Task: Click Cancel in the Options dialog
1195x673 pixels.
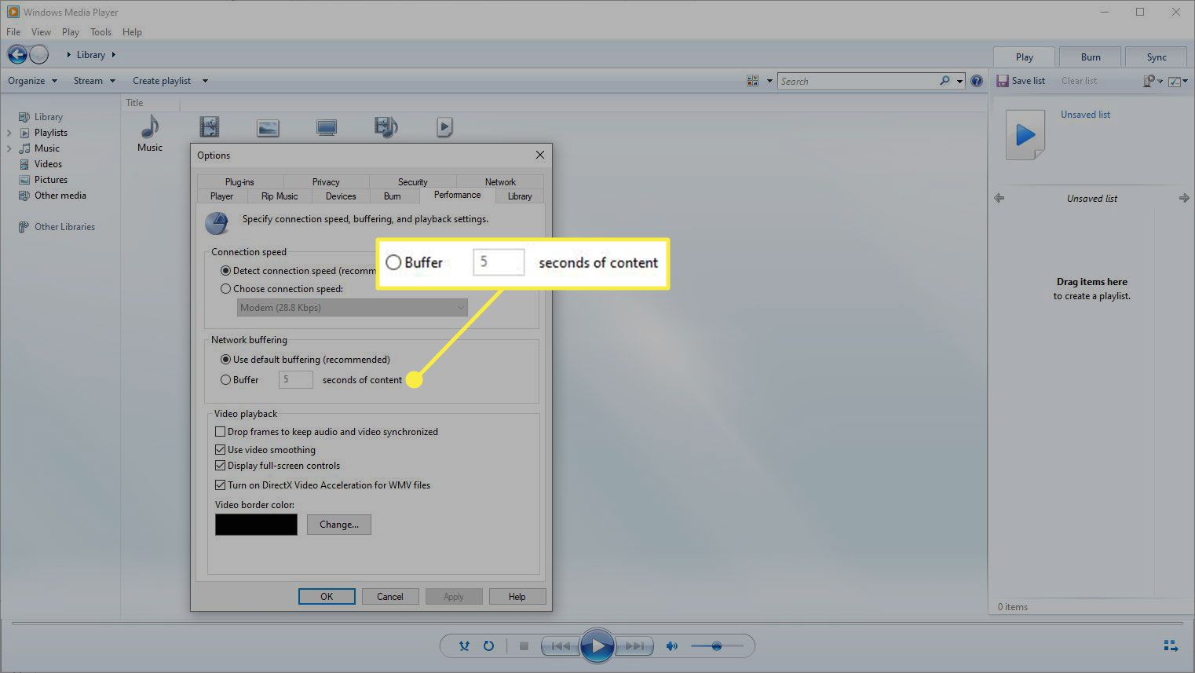Action: coord(390,597)
